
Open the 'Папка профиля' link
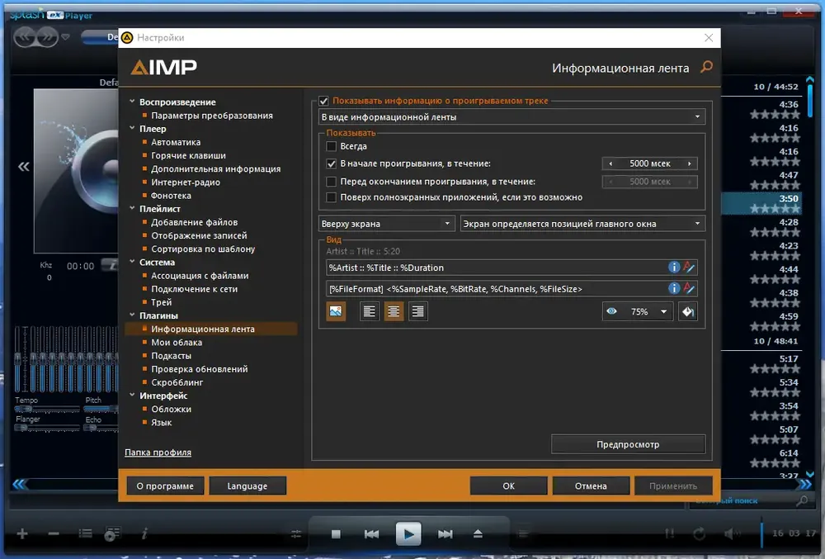[x=158, y=452]
